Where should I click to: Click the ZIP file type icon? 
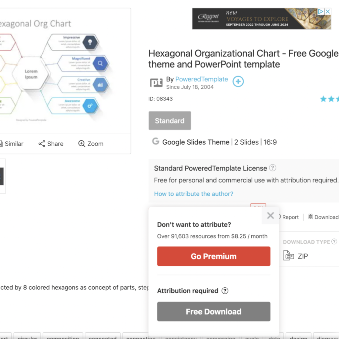289,256
